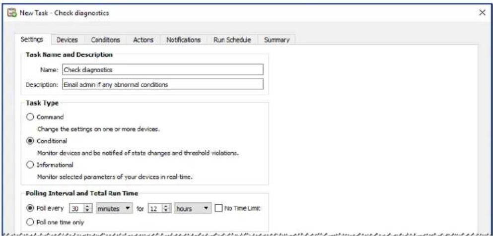
Task: Click the run time spinner showing 12
Action: pyautogui.click(x=159, y=208)
